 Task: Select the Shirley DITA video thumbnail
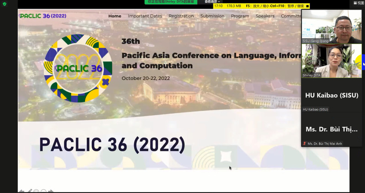pos(331,60)
